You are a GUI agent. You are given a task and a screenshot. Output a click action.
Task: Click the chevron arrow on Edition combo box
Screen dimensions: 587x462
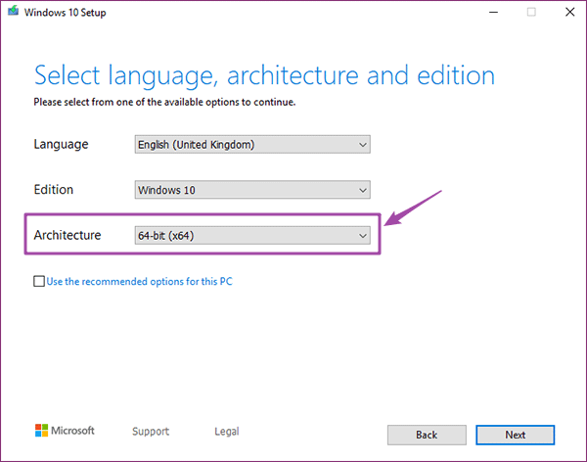click(362, 190)
